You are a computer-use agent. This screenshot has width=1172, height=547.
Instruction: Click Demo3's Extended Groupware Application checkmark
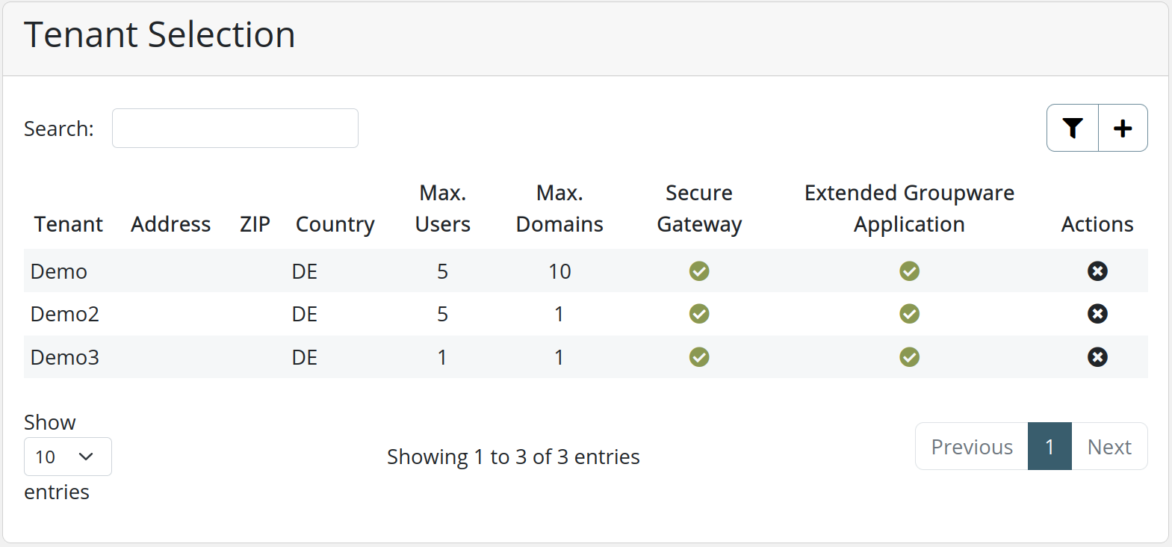coord(909,357)
